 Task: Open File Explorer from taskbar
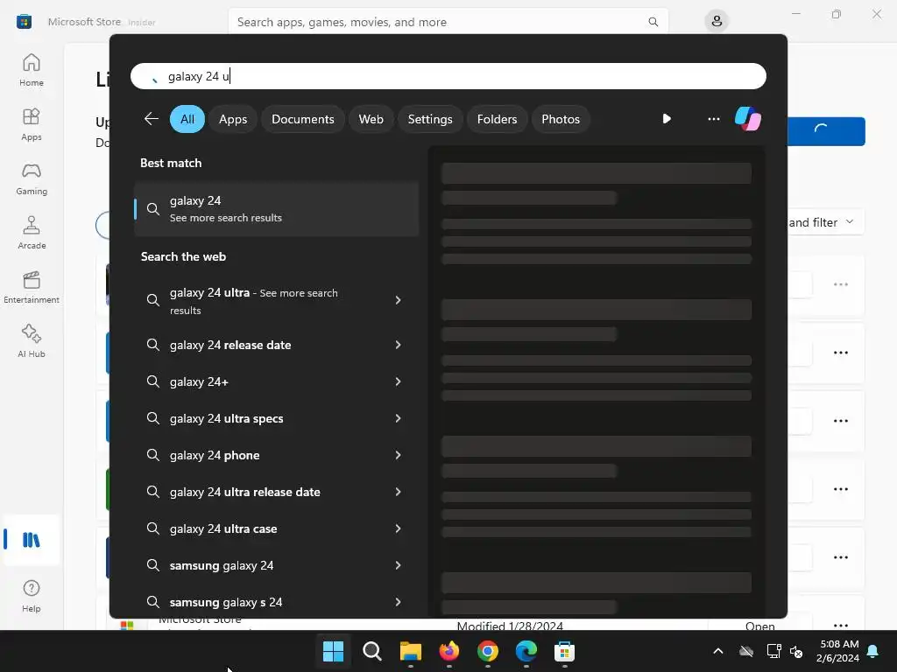click(410, 651)
